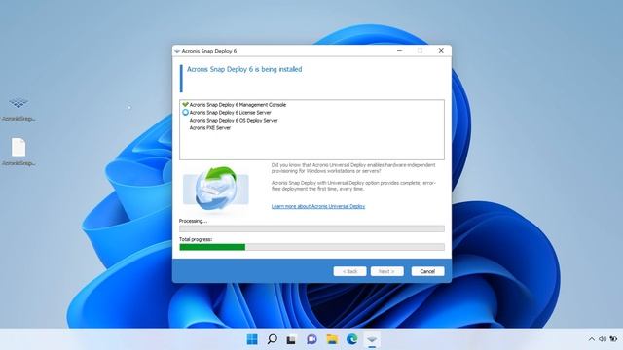Click the Total progress green bar
The width and height of the screenshot is (623, 350).
(x=212, y=247)
